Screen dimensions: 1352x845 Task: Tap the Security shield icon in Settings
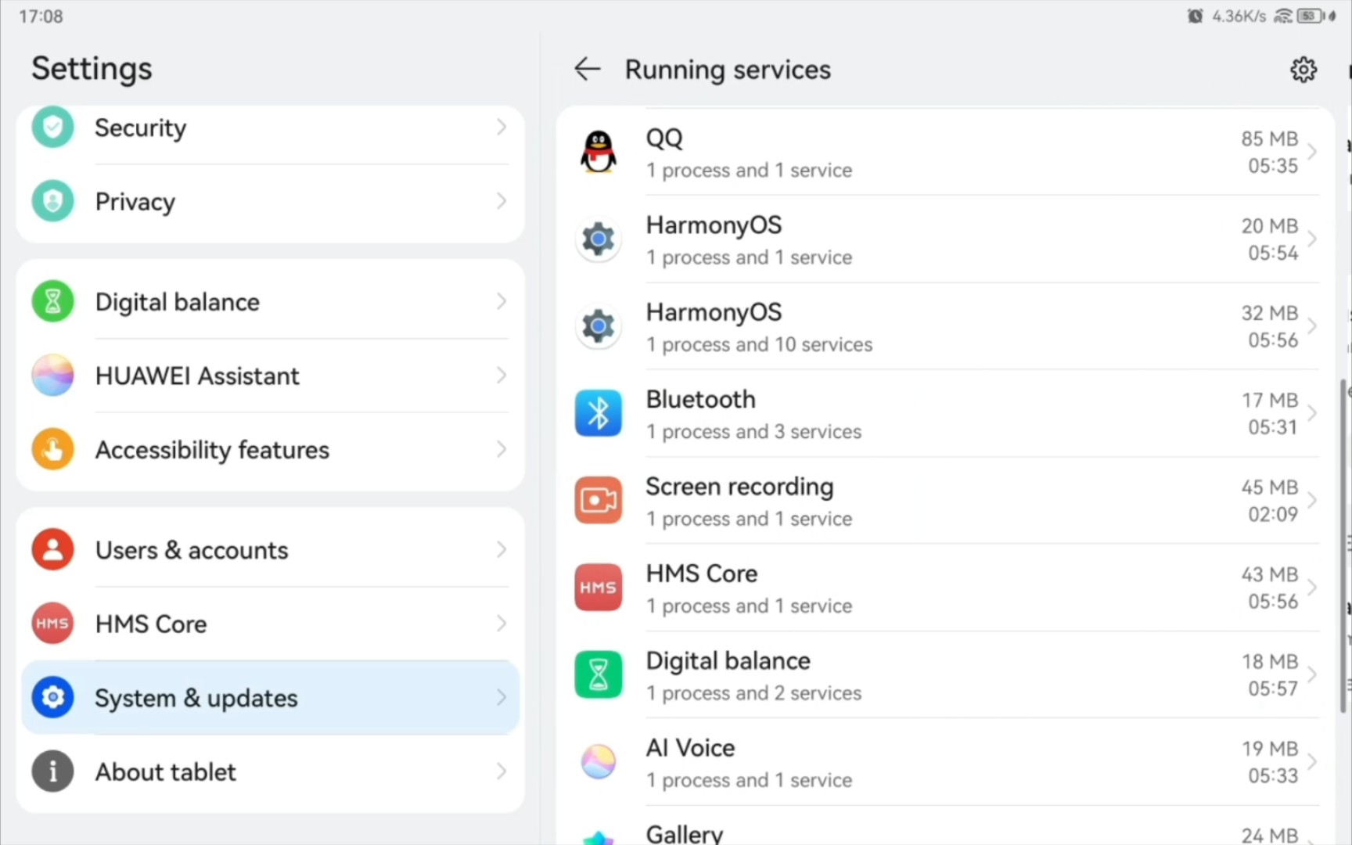click(x=52, y=127)
